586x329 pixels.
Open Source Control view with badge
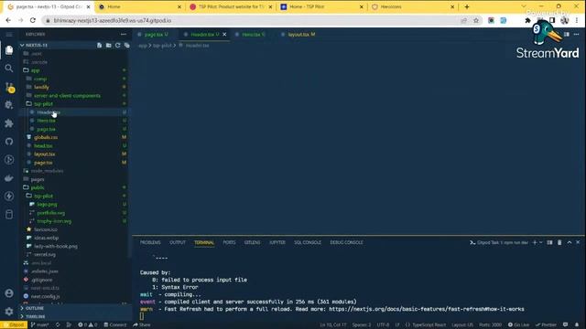(10, 88)
